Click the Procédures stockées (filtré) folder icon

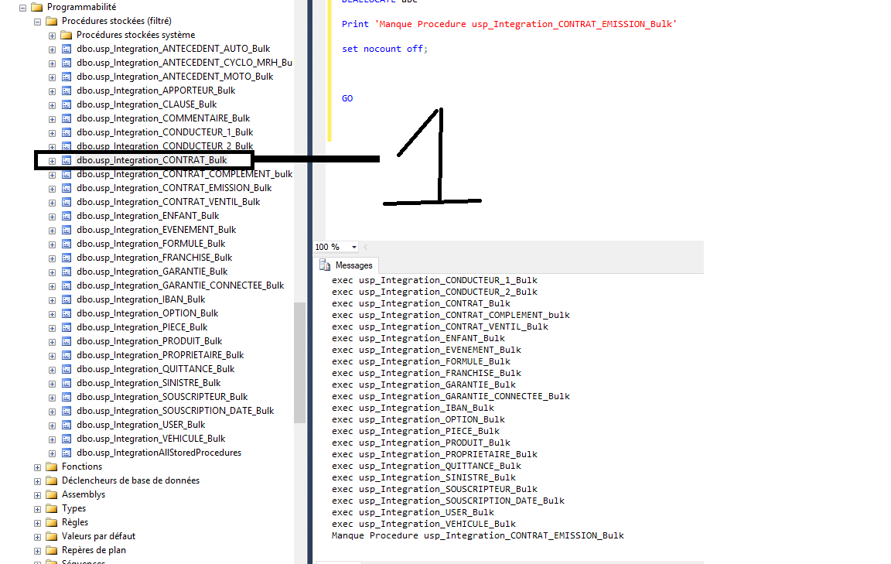52,21
